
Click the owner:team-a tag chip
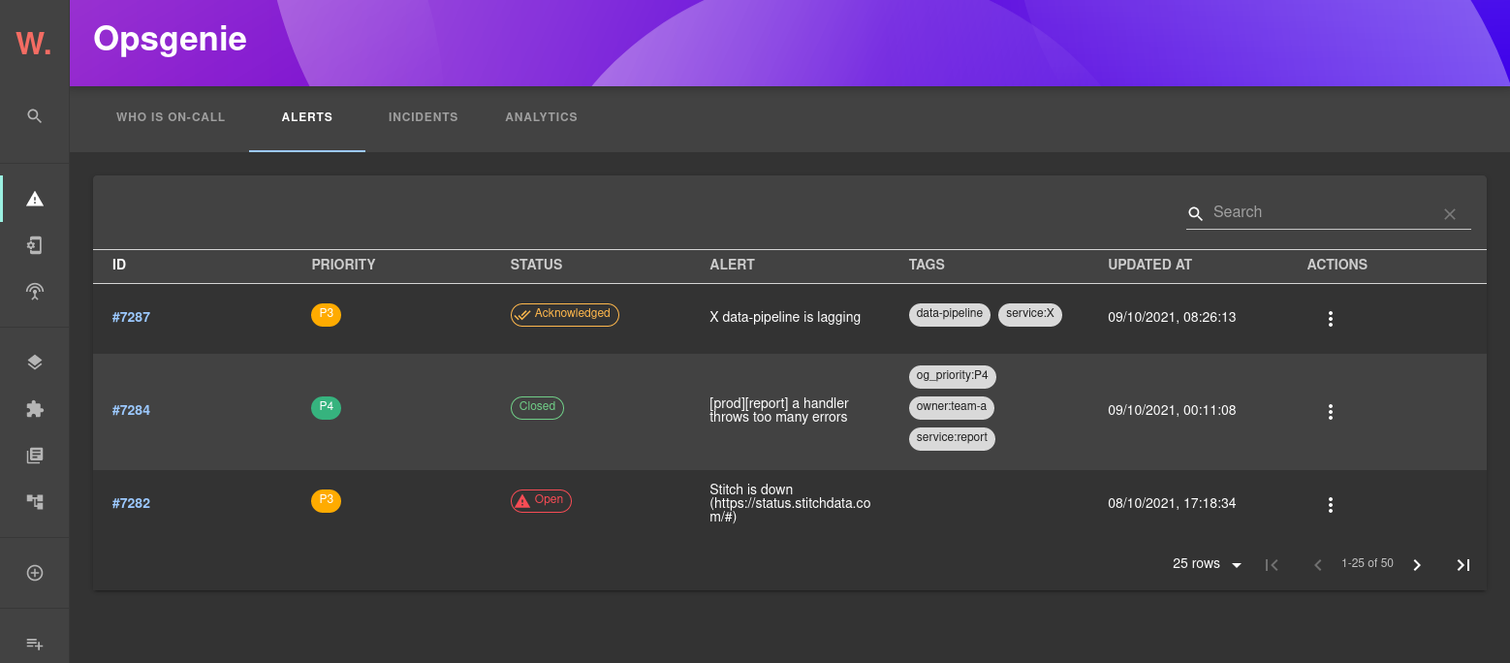point(952,407)
